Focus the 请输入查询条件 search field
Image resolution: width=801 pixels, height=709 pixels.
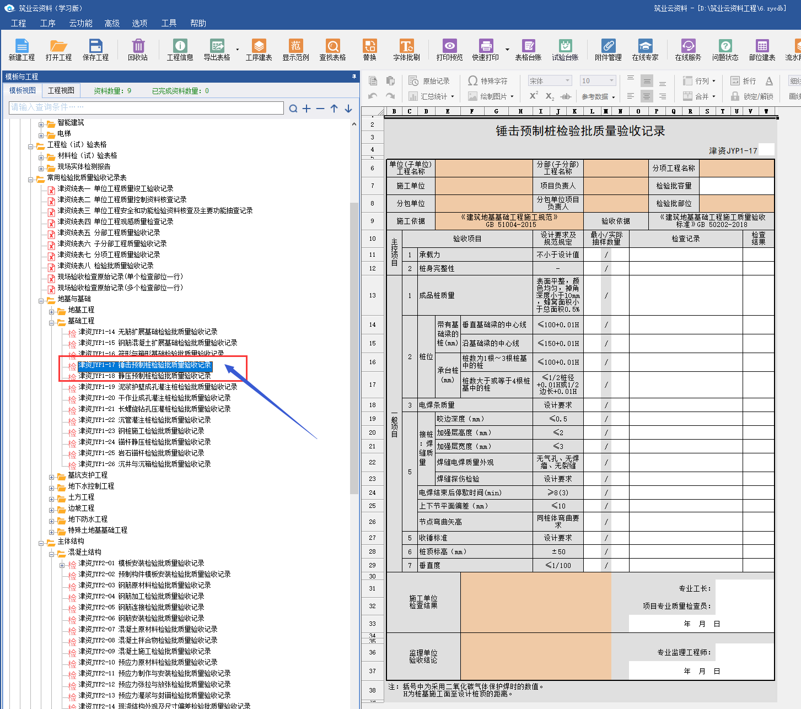[x=146, y=107]
